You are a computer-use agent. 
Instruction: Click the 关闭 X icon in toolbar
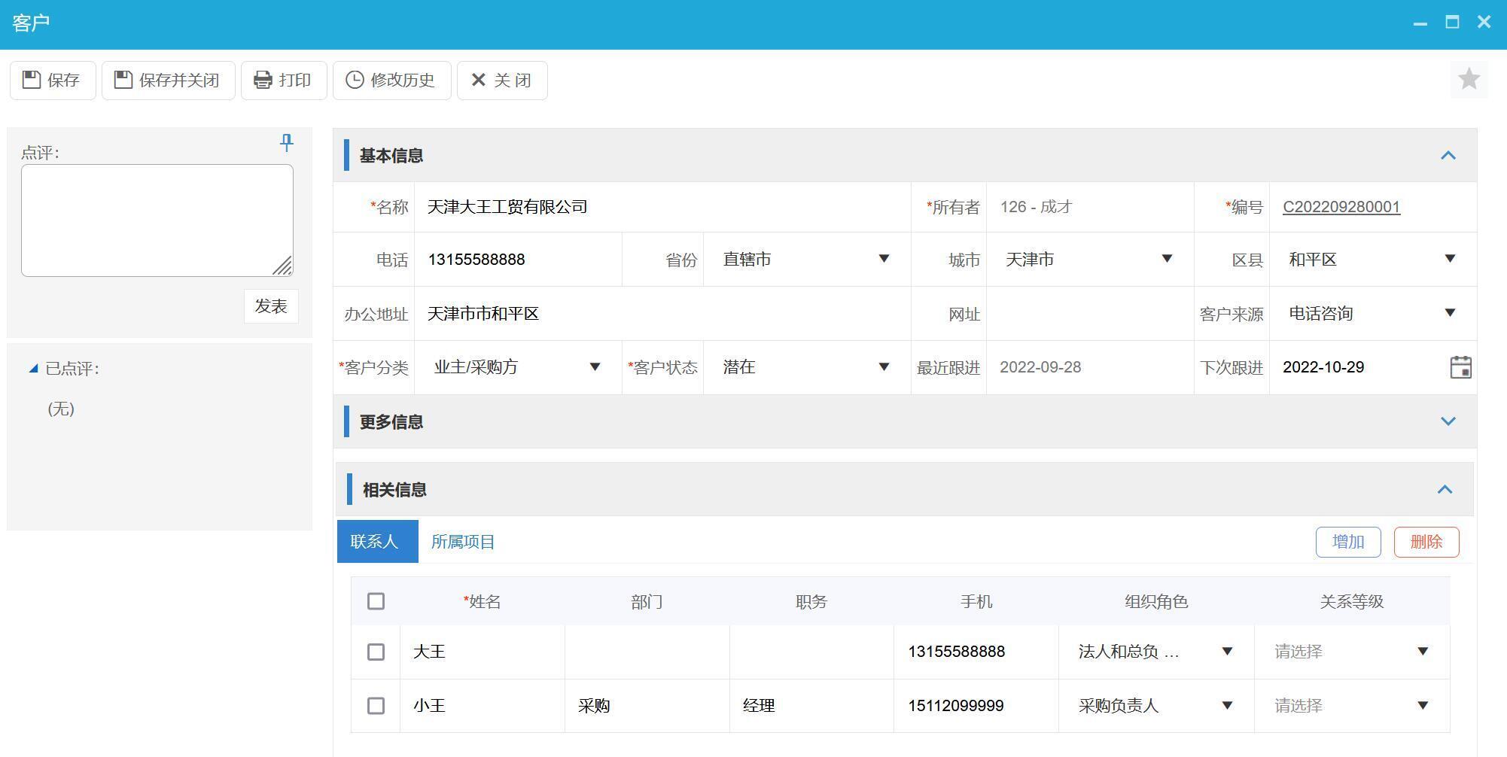(x=477, y=80)
